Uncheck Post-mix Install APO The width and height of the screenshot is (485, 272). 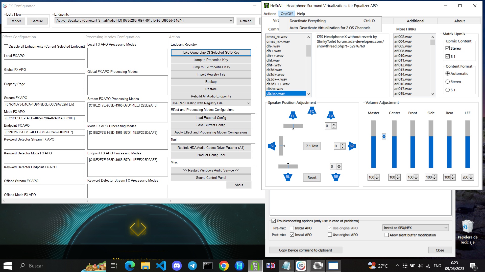click(x=292, y=235)
